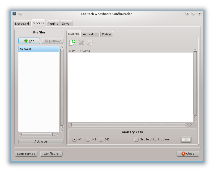Select memory bank M1

click(x=74, y=139)
